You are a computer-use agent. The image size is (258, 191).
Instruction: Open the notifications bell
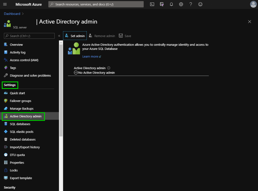click(x=171, y=4)
